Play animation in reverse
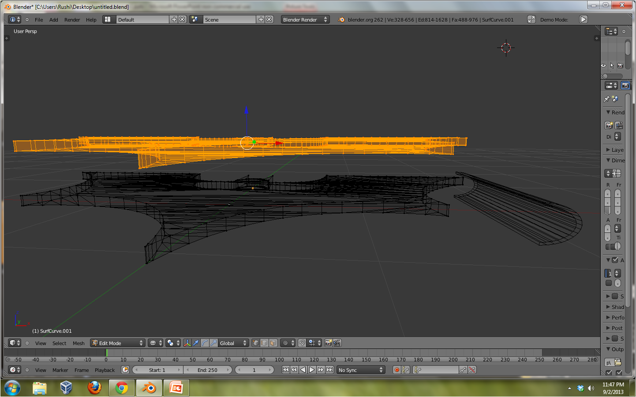The height and width of the screenshot is (397, 636). 303,370
